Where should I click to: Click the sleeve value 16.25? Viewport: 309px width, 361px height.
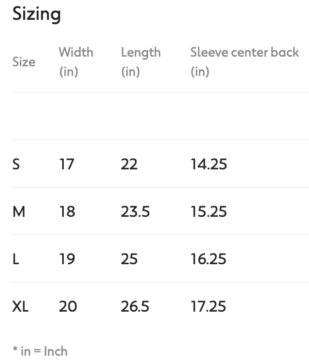click(209, 259)
